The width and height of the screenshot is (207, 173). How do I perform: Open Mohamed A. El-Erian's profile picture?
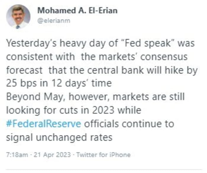click(18, 17)
